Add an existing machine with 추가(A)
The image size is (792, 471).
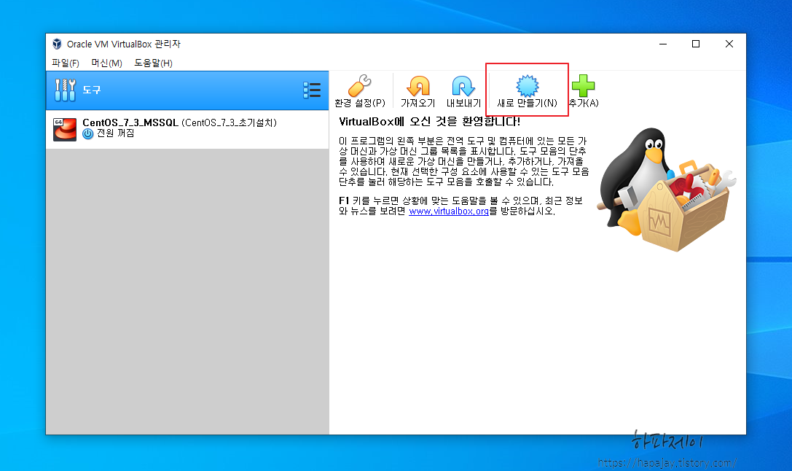(x=584, y=91)
